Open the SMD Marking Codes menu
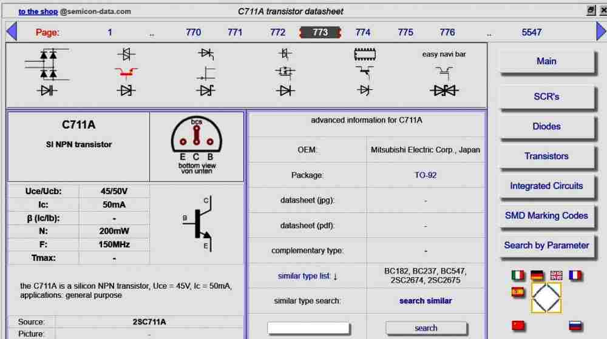 (x=546, y=216)
